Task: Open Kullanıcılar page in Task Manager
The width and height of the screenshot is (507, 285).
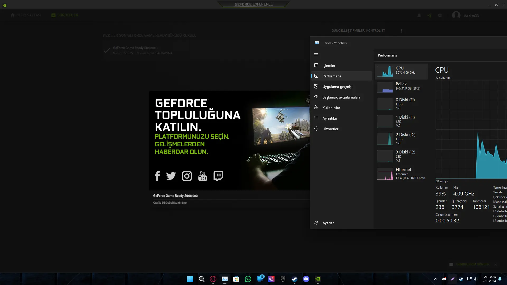Action: [x=342, y=108]
